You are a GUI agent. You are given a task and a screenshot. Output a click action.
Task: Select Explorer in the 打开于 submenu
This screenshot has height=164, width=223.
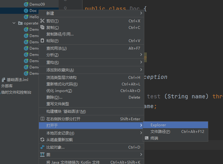pyautogui.click(x=176, y=125)
